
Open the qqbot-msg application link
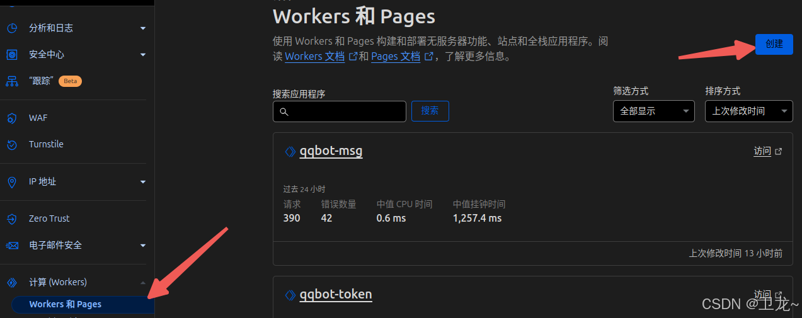[331, 152]
